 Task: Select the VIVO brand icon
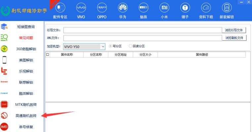(81, 8)
